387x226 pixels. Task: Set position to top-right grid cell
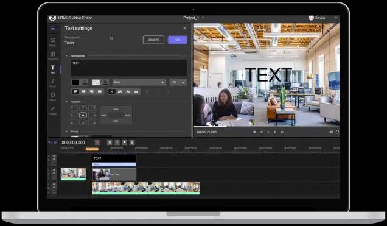(x=92, y=108)
